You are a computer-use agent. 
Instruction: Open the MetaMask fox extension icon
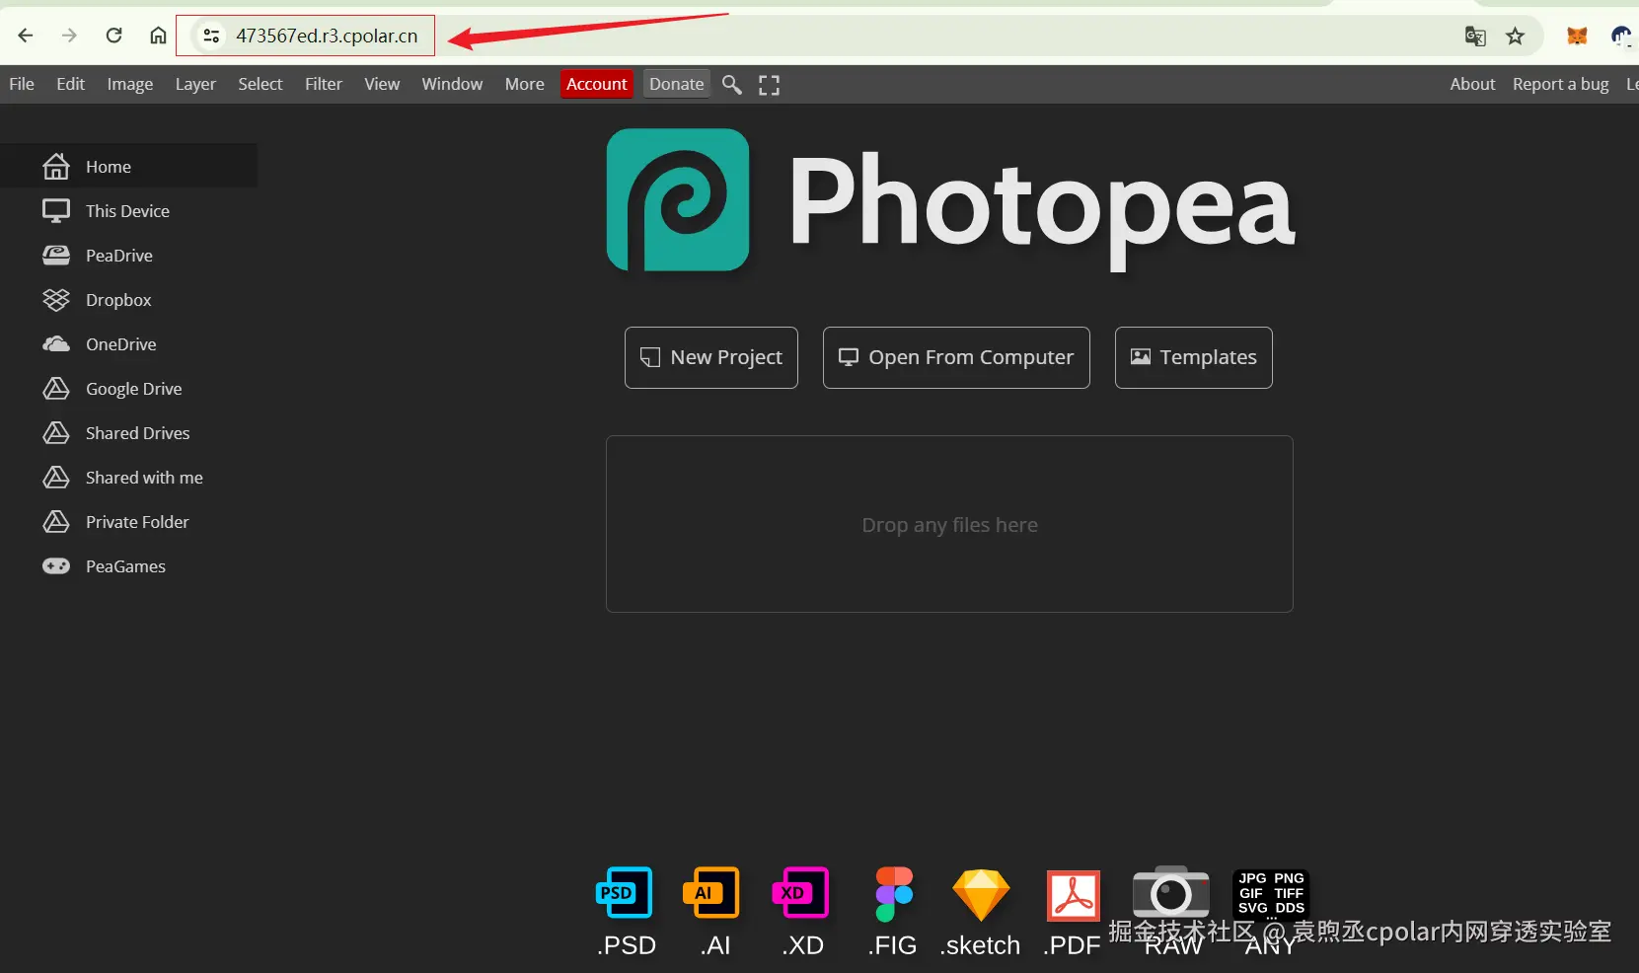1578,37
